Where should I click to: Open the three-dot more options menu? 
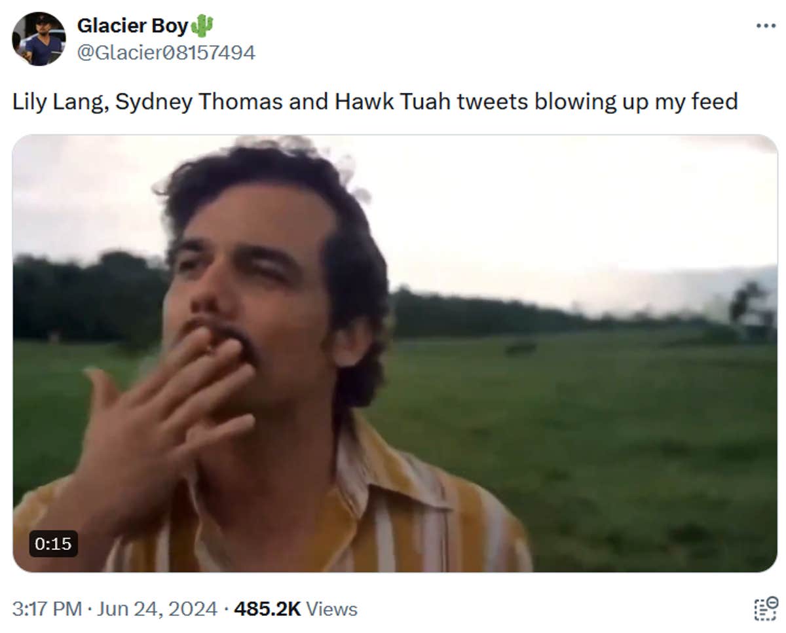(765, 26)
